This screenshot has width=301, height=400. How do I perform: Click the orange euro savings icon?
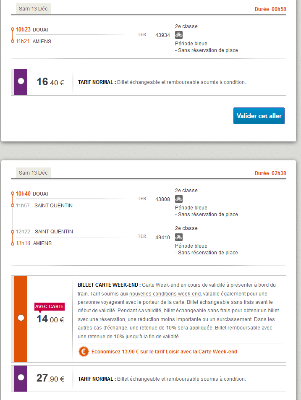[84, 351]
